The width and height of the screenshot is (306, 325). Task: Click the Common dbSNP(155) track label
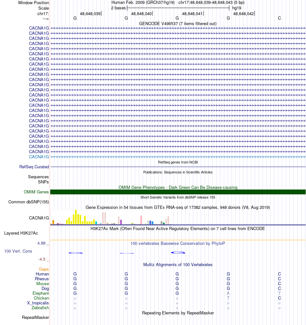click(x=29, y=202)
